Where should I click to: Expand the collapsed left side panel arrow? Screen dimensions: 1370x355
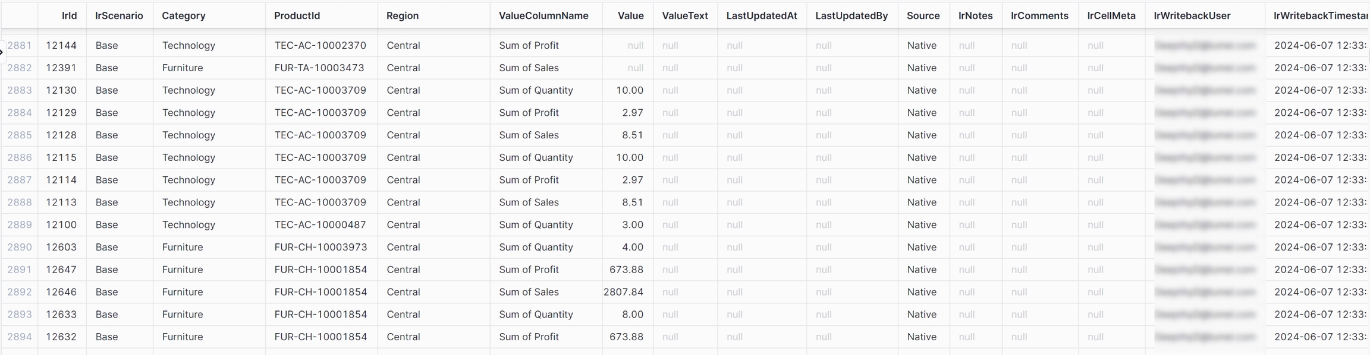coord(2,52)
